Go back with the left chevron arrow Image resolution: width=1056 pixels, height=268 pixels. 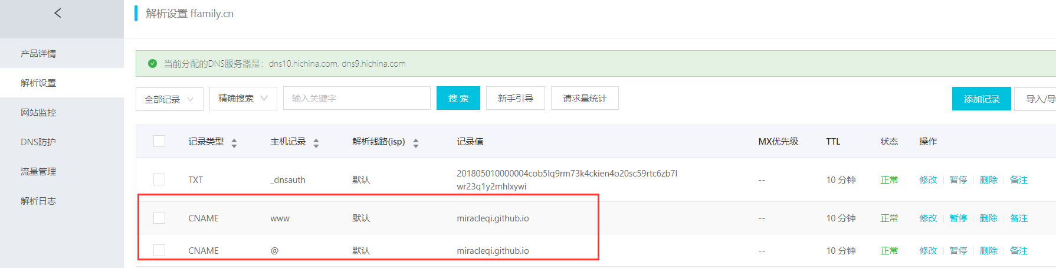[x=58, y=13]
